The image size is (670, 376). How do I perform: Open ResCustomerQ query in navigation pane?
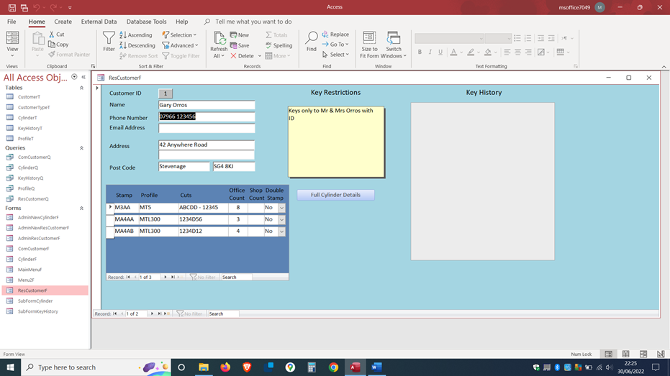(x=33, y=199)
